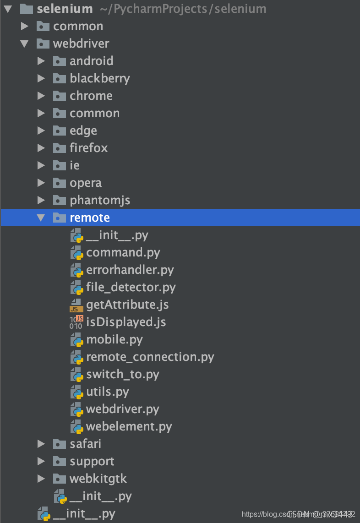Screen dimensions: 360x523
Task: Open selenium root-level __init__.py
Action: coord(84,514)
